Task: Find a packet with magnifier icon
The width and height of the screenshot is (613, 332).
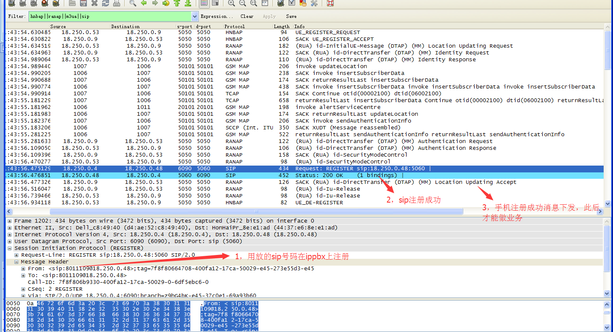Action: (133, 3)
